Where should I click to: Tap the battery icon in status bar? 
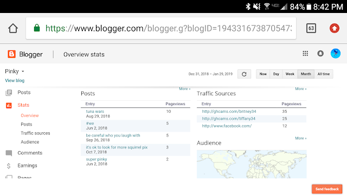[309, 7]
